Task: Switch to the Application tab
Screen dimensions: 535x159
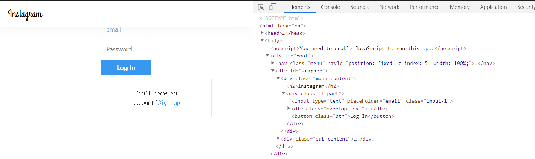Action: point(493,7)
